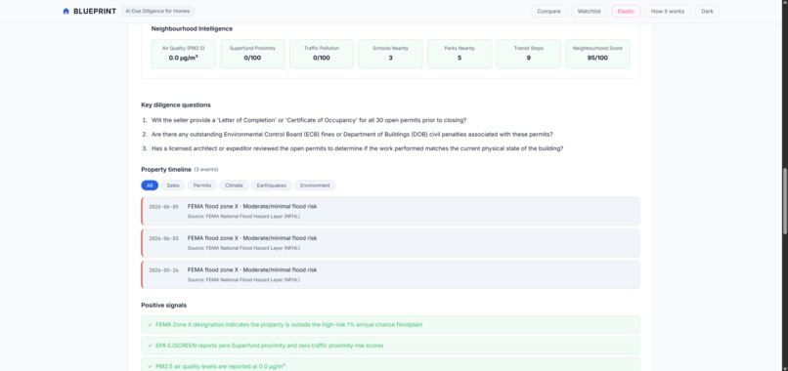Click the AI Due Diligence for Homes badge
The height and width of the screenshot is (371, 788).
[157, 11]
